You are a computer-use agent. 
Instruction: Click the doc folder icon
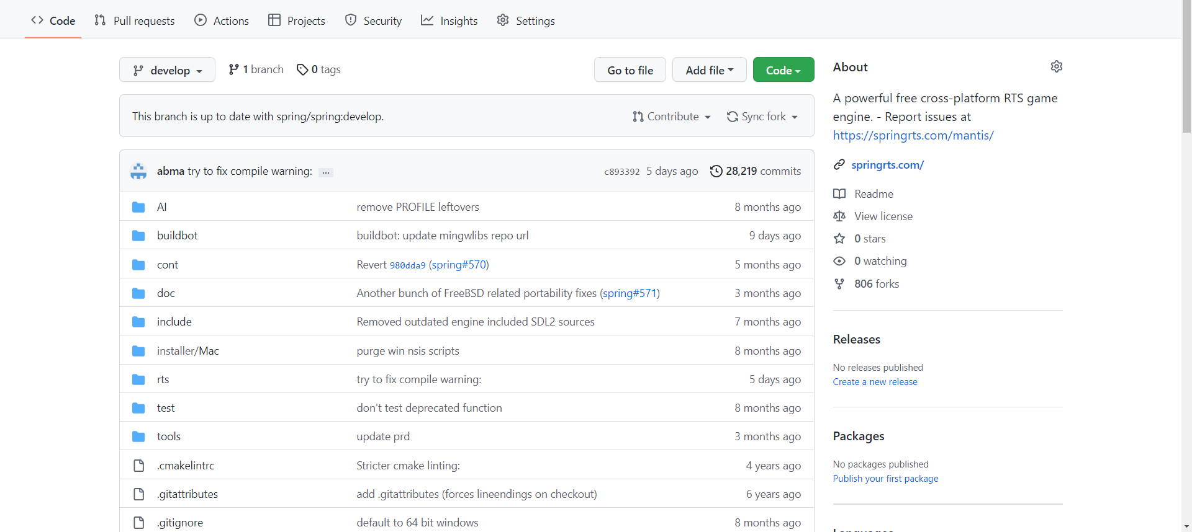click(x=138, y=293)
